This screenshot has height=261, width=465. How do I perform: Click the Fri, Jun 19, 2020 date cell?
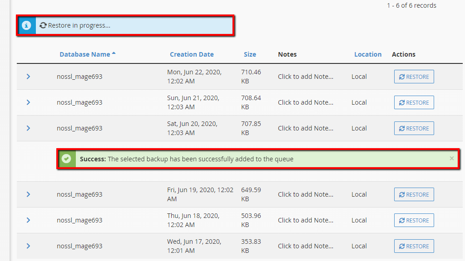[200, 194]
